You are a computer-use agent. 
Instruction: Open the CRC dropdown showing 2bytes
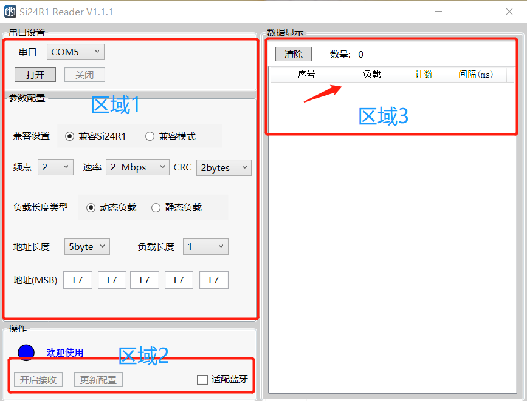224,167
